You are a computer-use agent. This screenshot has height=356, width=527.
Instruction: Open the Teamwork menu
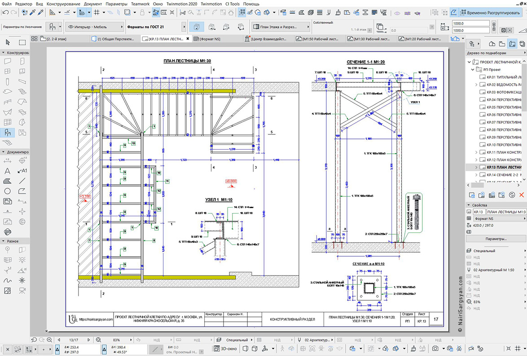tap(140, 4)
